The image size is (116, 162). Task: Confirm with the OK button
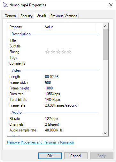(x=50, y=156)
